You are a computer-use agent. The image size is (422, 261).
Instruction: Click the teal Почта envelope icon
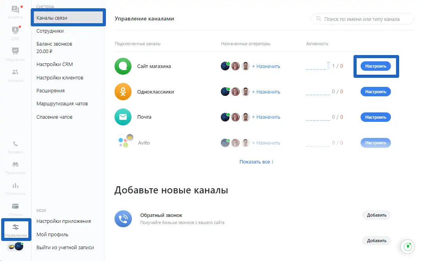click(123, 117)
